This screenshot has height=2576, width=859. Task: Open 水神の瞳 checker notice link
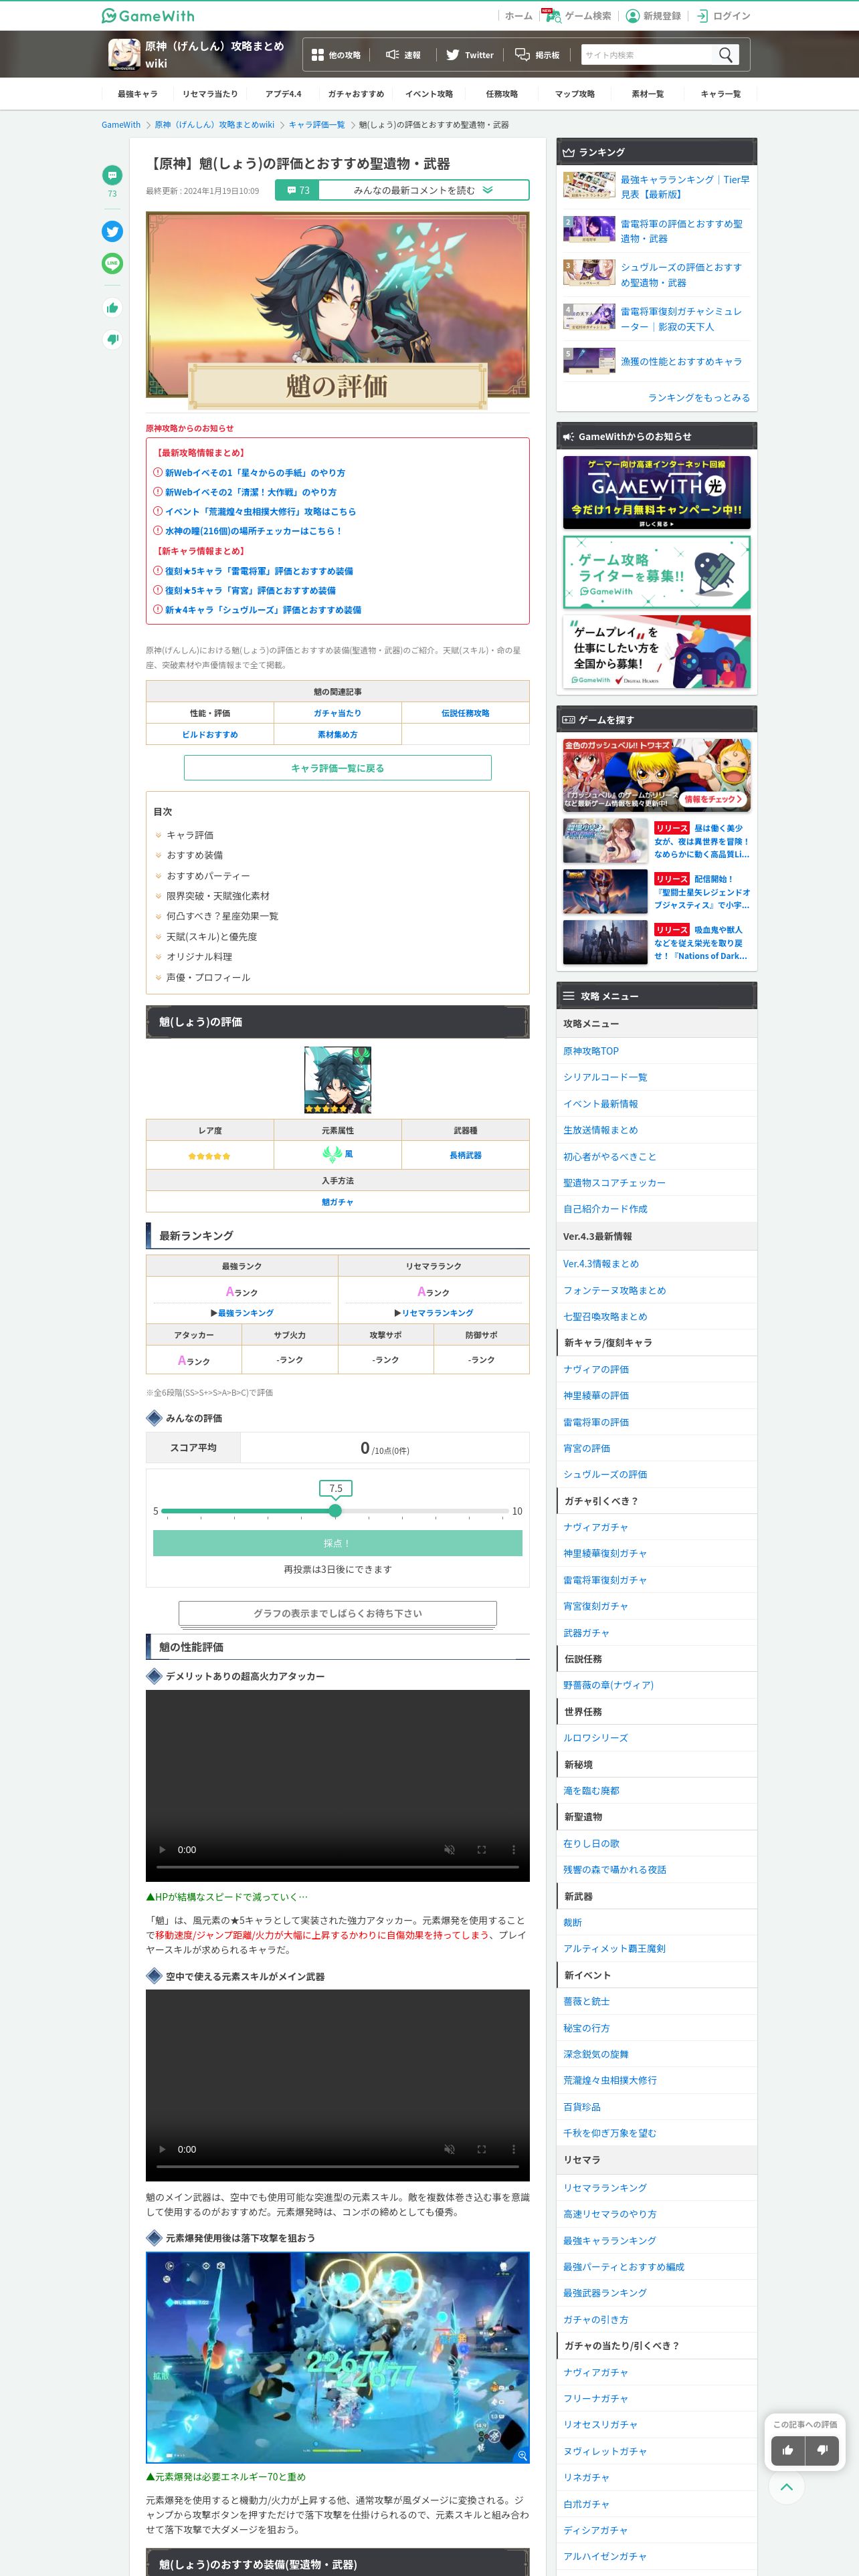coord(253,531)
